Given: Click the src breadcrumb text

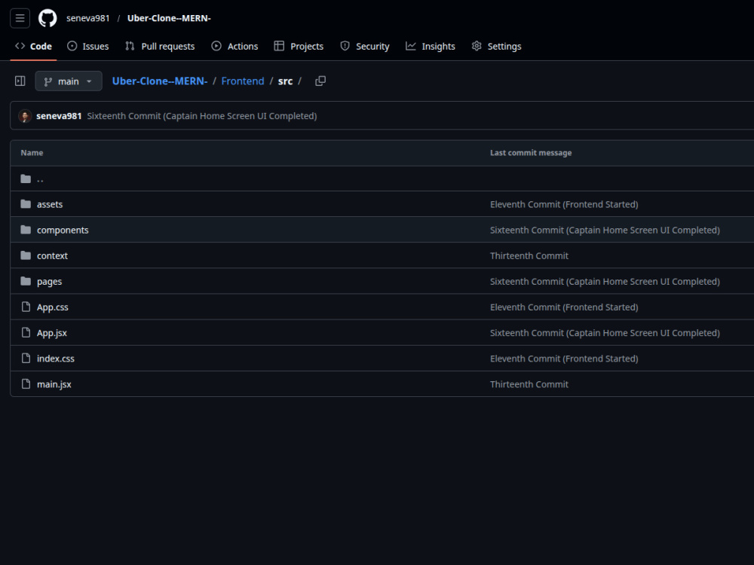Looking at the screenshot, I should [285, 81].
